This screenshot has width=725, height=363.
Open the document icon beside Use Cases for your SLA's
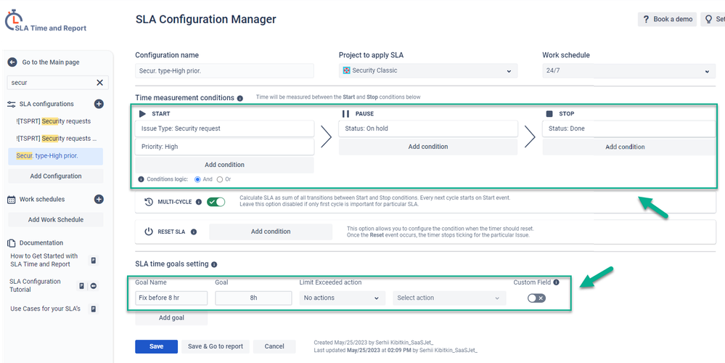94,309
